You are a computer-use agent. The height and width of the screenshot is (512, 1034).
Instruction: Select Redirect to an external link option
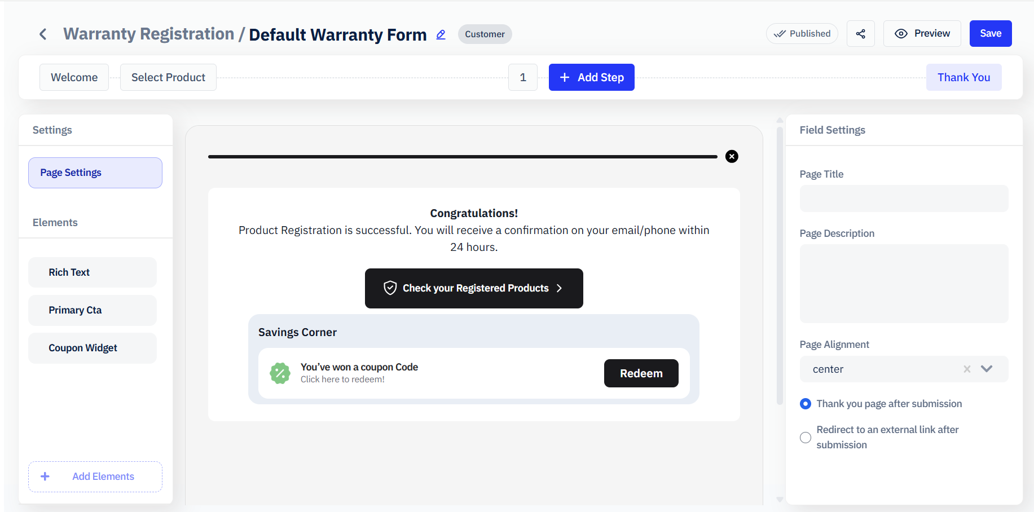tap(806, 438)
